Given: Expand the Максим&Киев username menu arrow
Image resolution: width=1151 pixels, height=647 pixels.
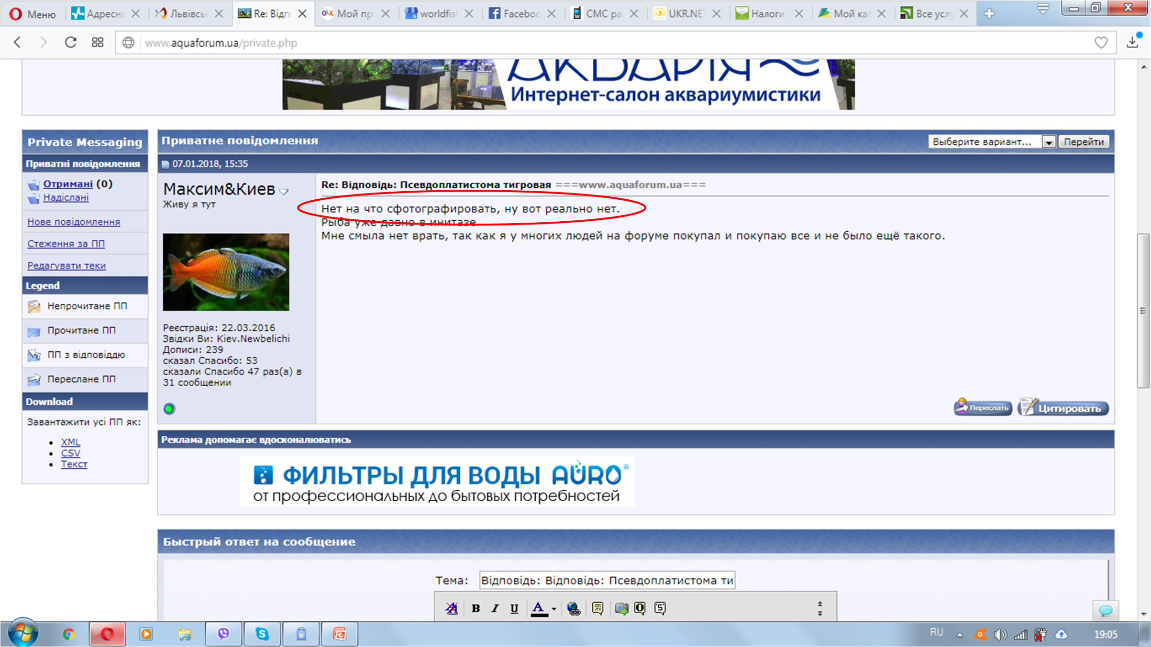Looking at the screenshot, I should pos(284,192).
